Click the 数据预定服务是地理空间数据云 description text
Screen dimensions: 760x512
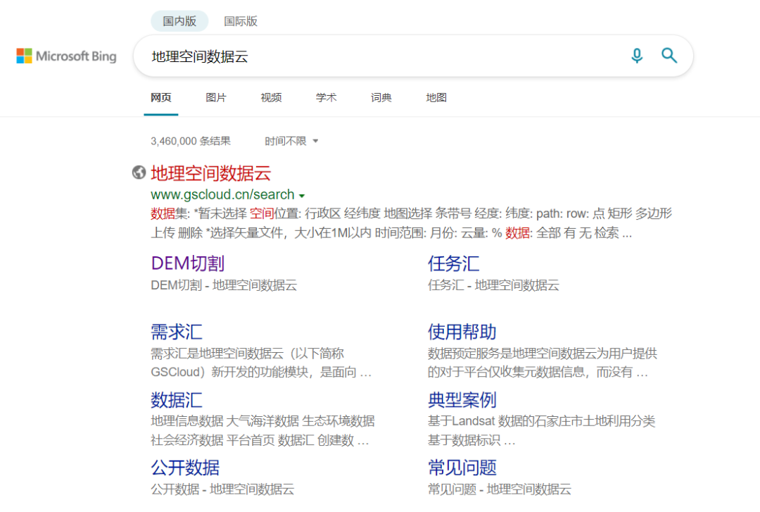pos(543,363)
